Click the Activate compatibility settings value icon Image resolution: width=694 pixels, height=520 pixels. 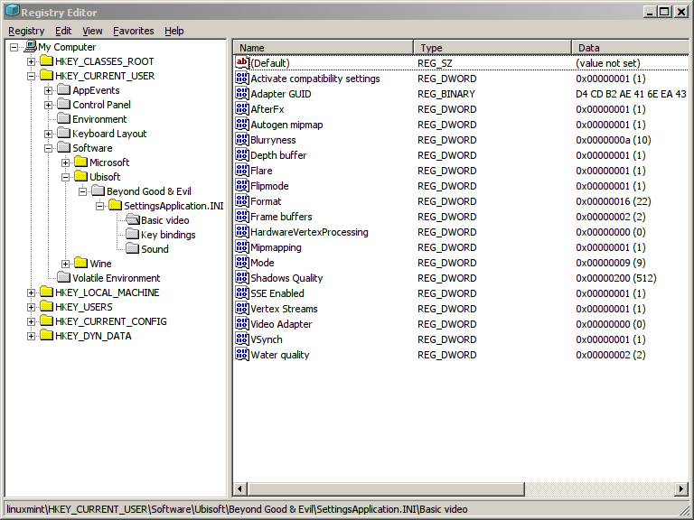[242, 79]
